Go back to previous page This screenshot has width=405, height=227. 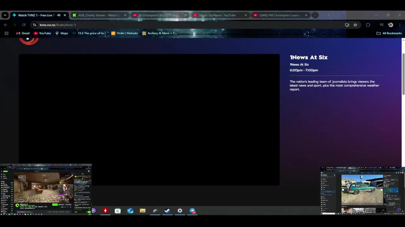pyautogui.click(x=6, y=25)
